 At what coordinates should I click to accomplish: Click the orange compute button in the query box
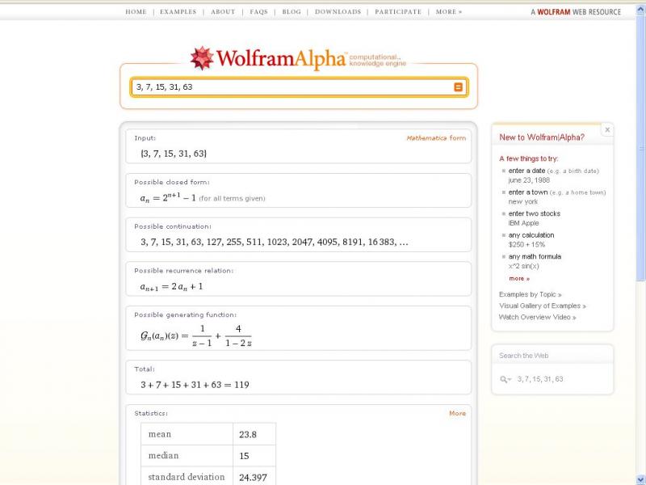point(458,87)
